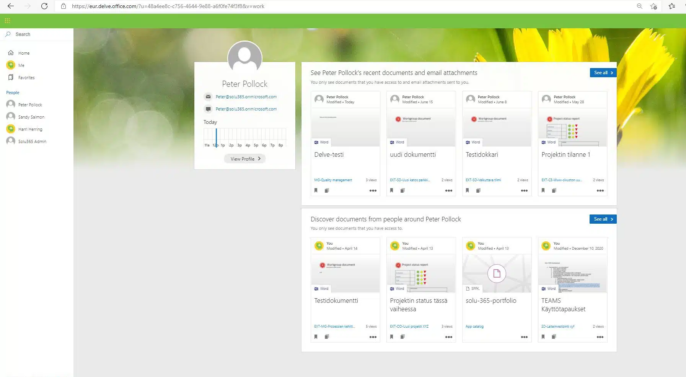The height and width of the screenshot is (377, 686).
Task: Expand more options for Projektin status card
Action: [x=448, y=337]
